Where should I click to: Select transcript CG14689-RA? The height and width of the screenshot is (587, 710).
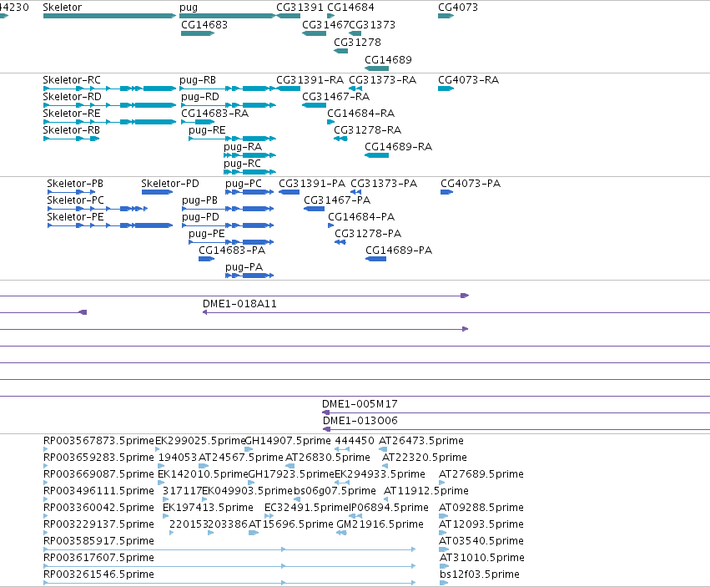pyautogui.click(x=399, y=147)
